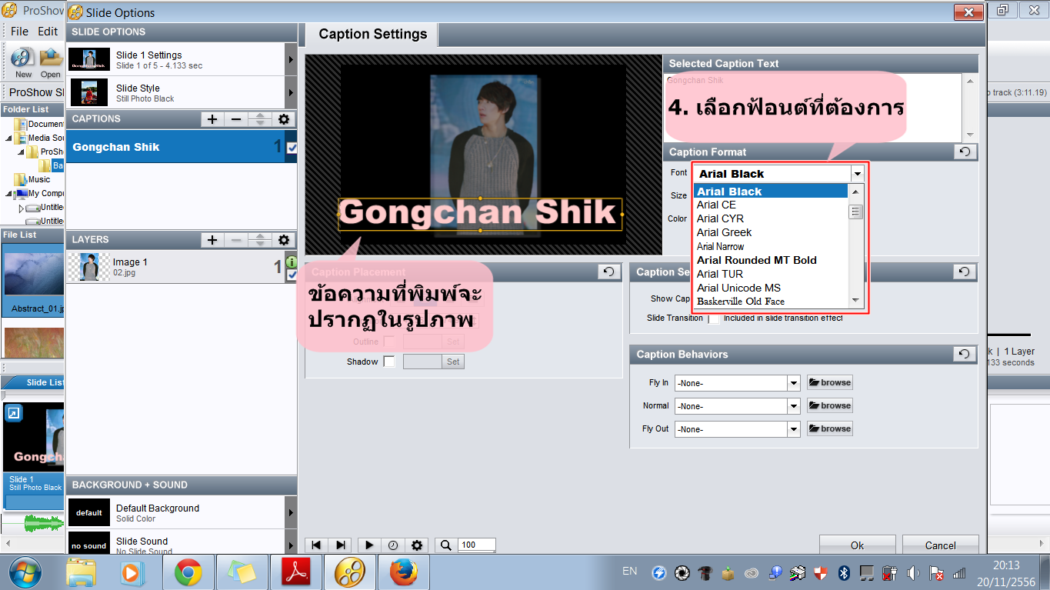Click the volume speaker icon in system tray
Viewport: 1050px width, 590px height.
[913, 572]
